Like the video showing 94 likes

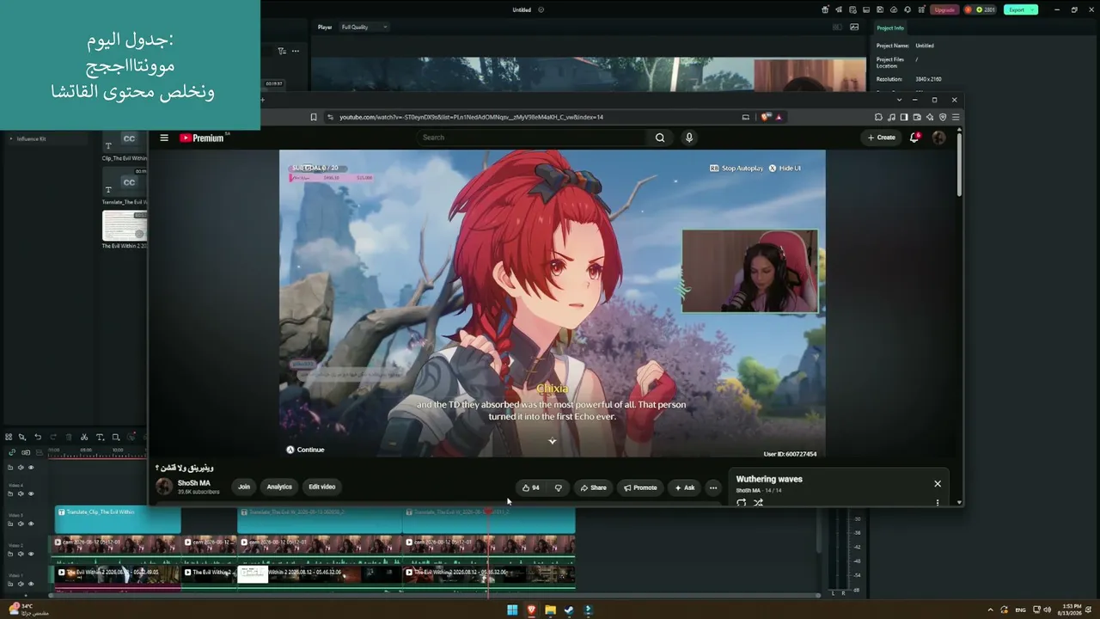(x=531, y=487)
